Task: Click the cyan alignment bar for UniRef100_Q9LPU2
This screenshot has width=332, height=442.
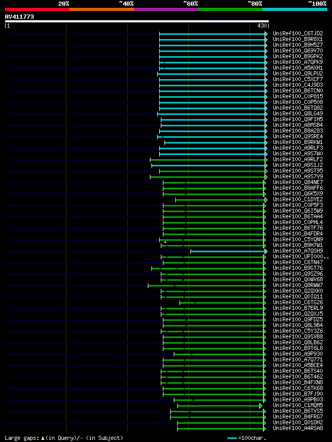Action: (211, 74)
